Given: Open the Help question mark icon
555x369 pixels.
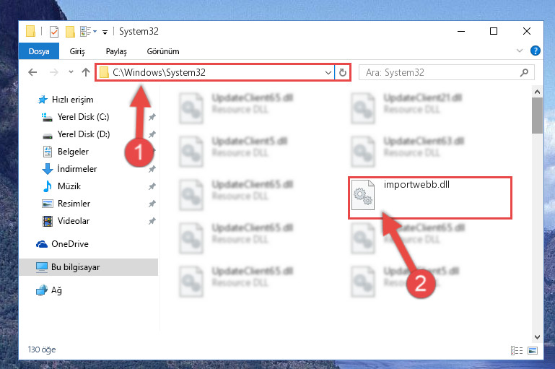Looking at the screenshot, I should coord(536,51).
